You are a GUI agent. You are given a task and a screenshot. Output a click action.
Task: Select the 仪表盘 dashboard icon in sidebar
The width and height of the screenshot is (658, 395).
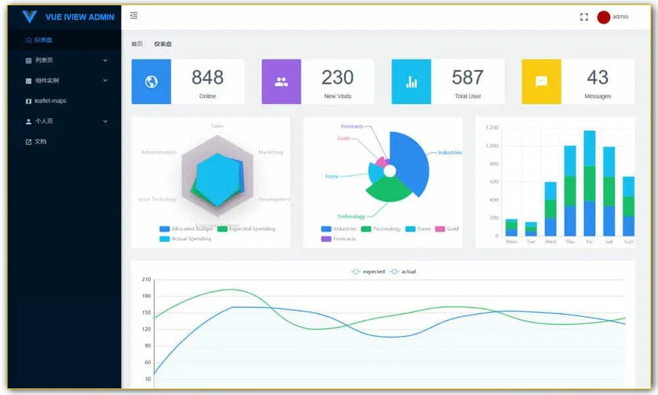(29, 40)
